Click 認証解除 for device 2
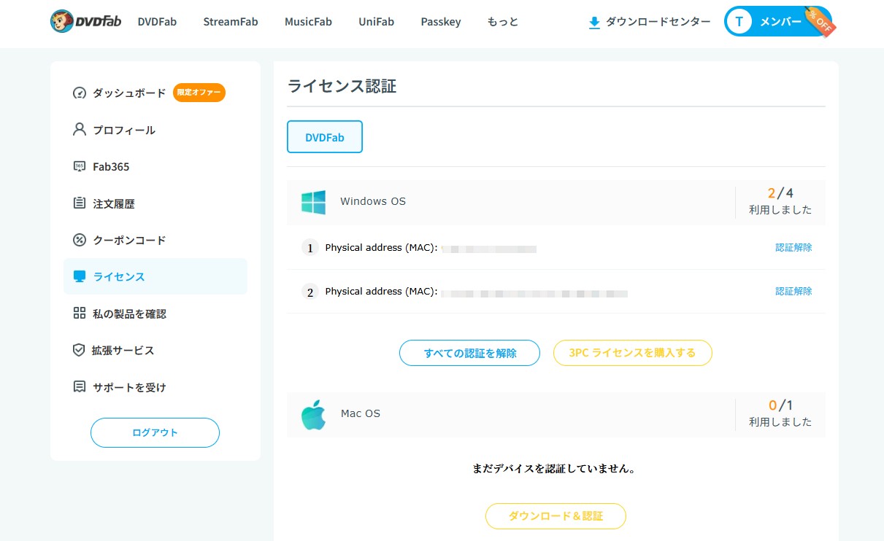This screenshot has width=884, height=541. pyautogui.click(x=793, y=292)
